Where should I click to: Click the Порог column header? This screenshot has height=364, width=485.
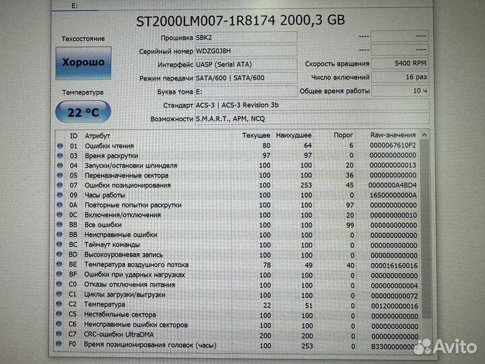(x=344, y=135)
